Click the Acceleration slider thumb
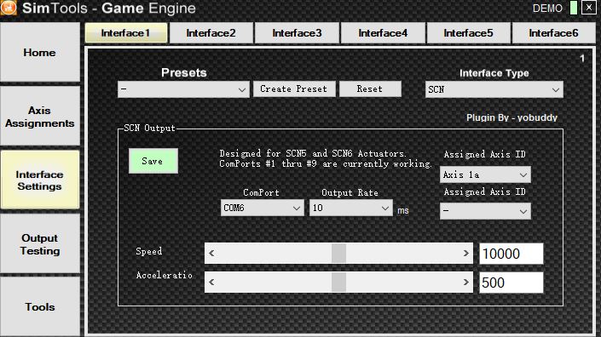This screenshot has width=601, height=337. [x=338, y=283]
